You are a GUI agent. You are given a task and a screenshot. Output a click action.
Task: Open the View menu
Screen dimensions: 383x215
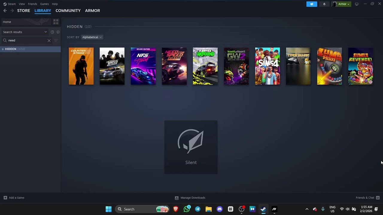(22, 4)
